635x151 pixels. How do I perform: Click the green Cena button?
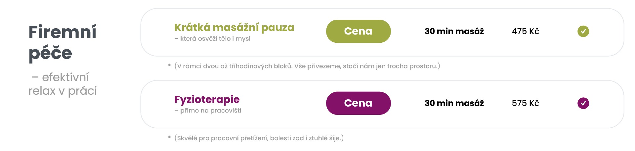358,31
